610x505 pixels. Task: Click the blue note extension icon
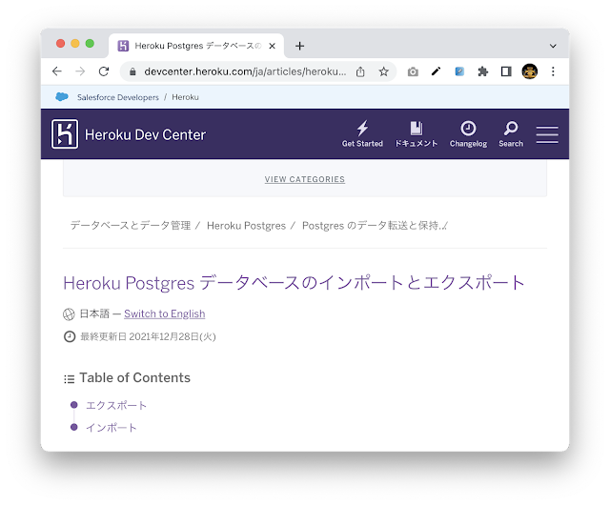(x=459, y=71)
